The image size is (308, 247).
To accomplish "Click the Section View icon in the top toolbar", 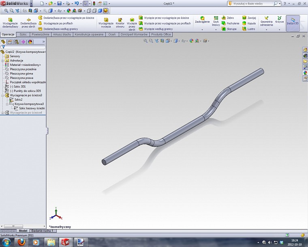I will [x=30, y=11].
